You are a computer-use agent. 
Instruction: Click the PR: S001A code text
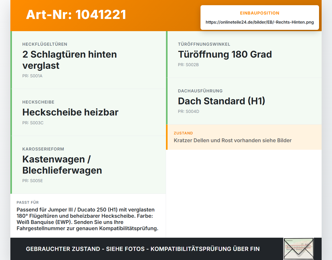pos(32,76)
